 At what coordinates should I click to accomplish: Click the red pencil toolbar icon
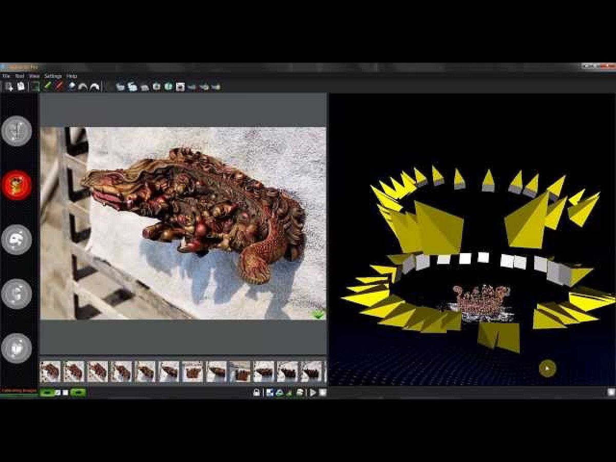(x=60, y=87)
